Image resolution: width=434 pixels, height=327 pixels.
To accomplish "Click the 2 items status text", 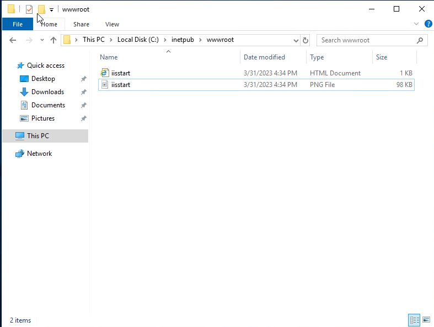I will coord(20,320).
